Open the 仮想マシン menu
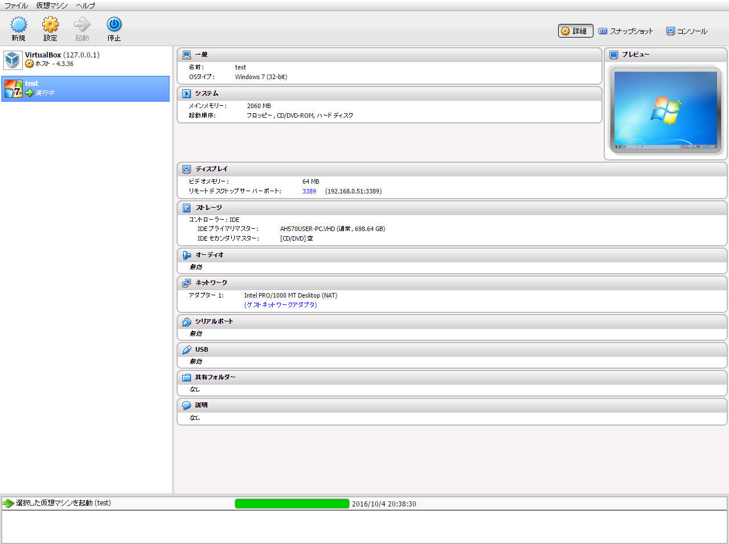 point(52,5)
